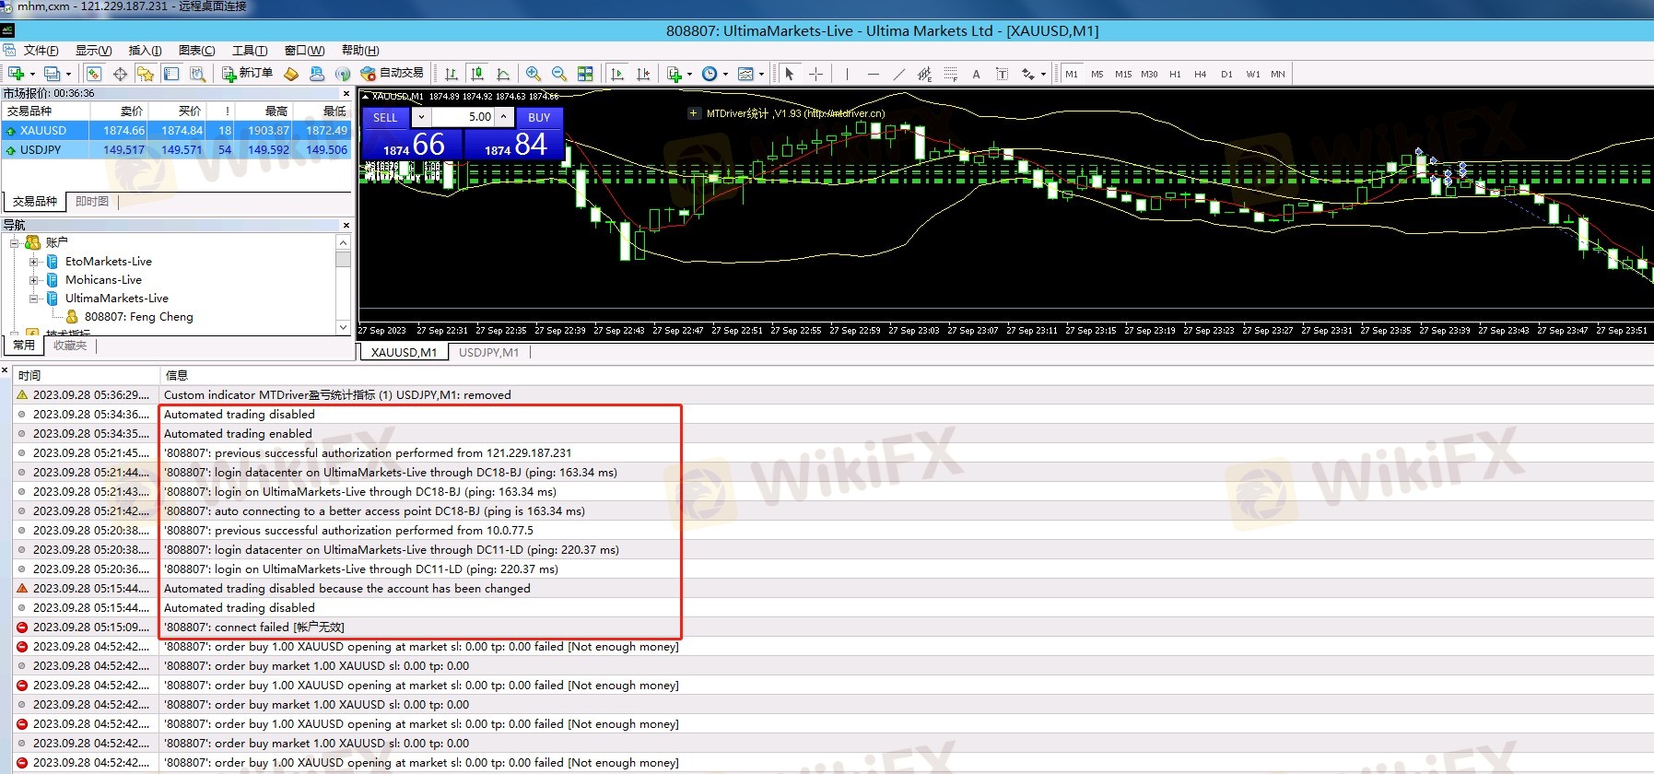Select the USDJPY row in Market Watch

point(176,149)
